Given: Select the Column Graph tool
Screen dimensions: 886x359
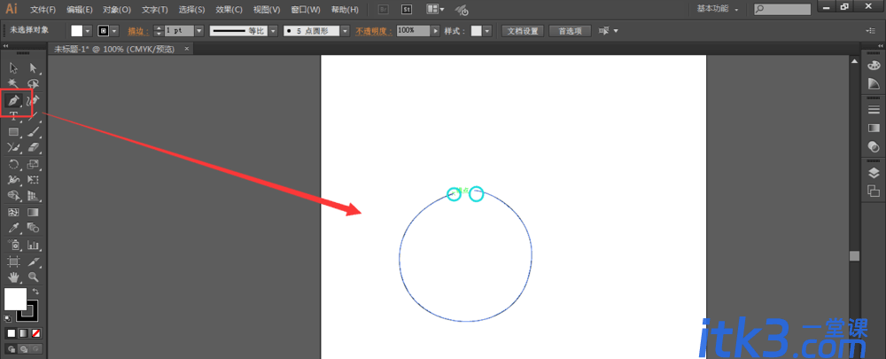Looking at the screenshot, I should (x=33, y=246).
